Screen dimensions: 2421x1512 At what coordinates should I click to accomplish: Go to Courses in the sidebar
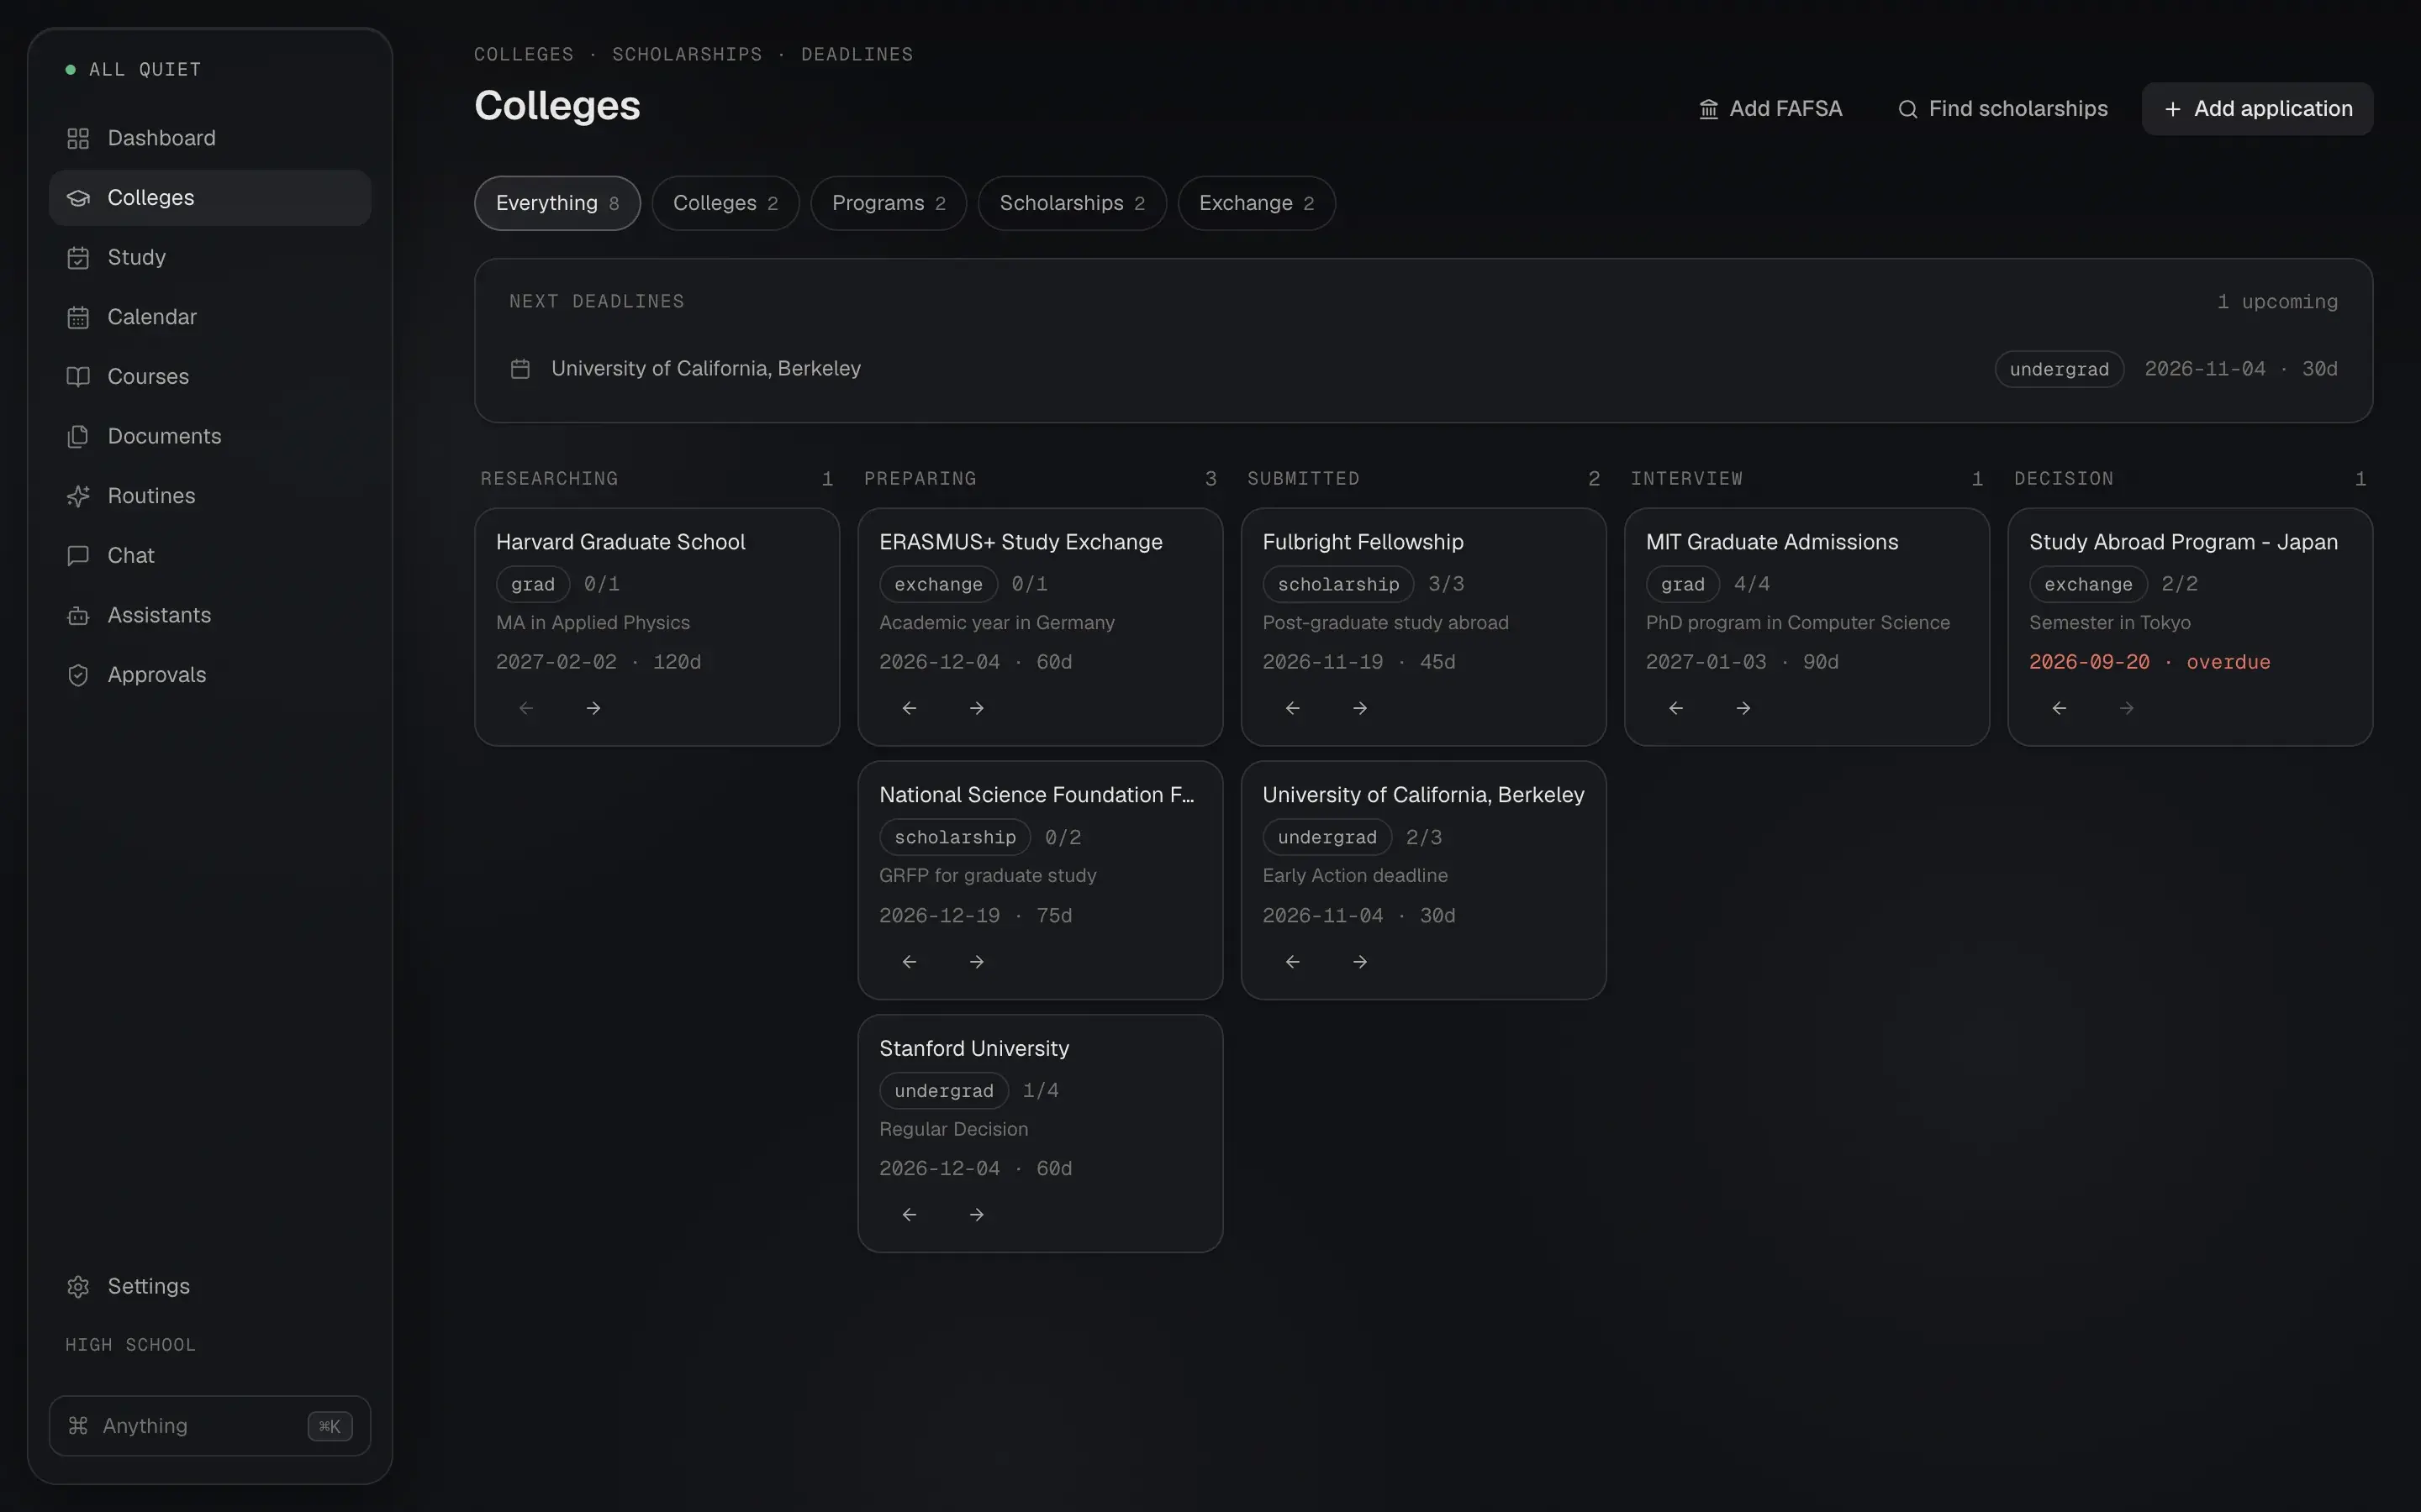point(209,376)
